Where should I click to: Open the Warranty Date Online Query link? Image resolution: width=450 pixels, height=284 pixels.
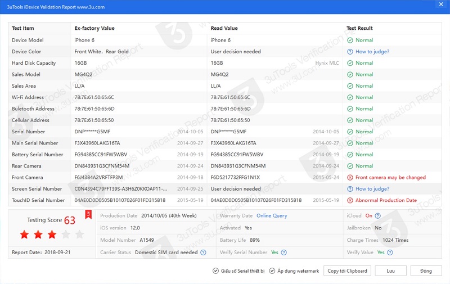coord(272,215)
